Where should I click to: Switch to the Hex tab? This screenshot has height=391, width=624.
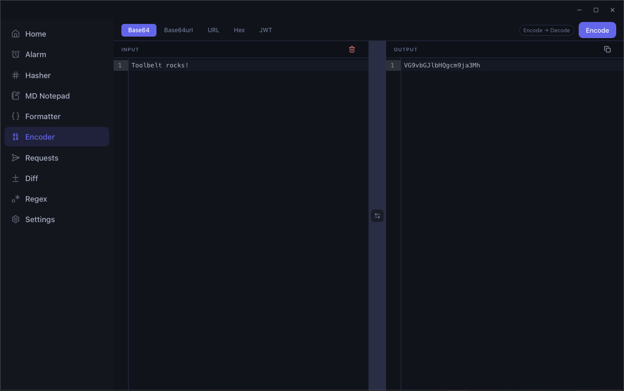coord(239,30)
